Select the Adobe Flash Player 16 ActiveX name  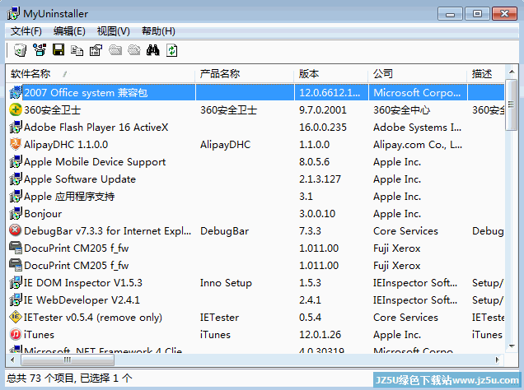point(96,127)
